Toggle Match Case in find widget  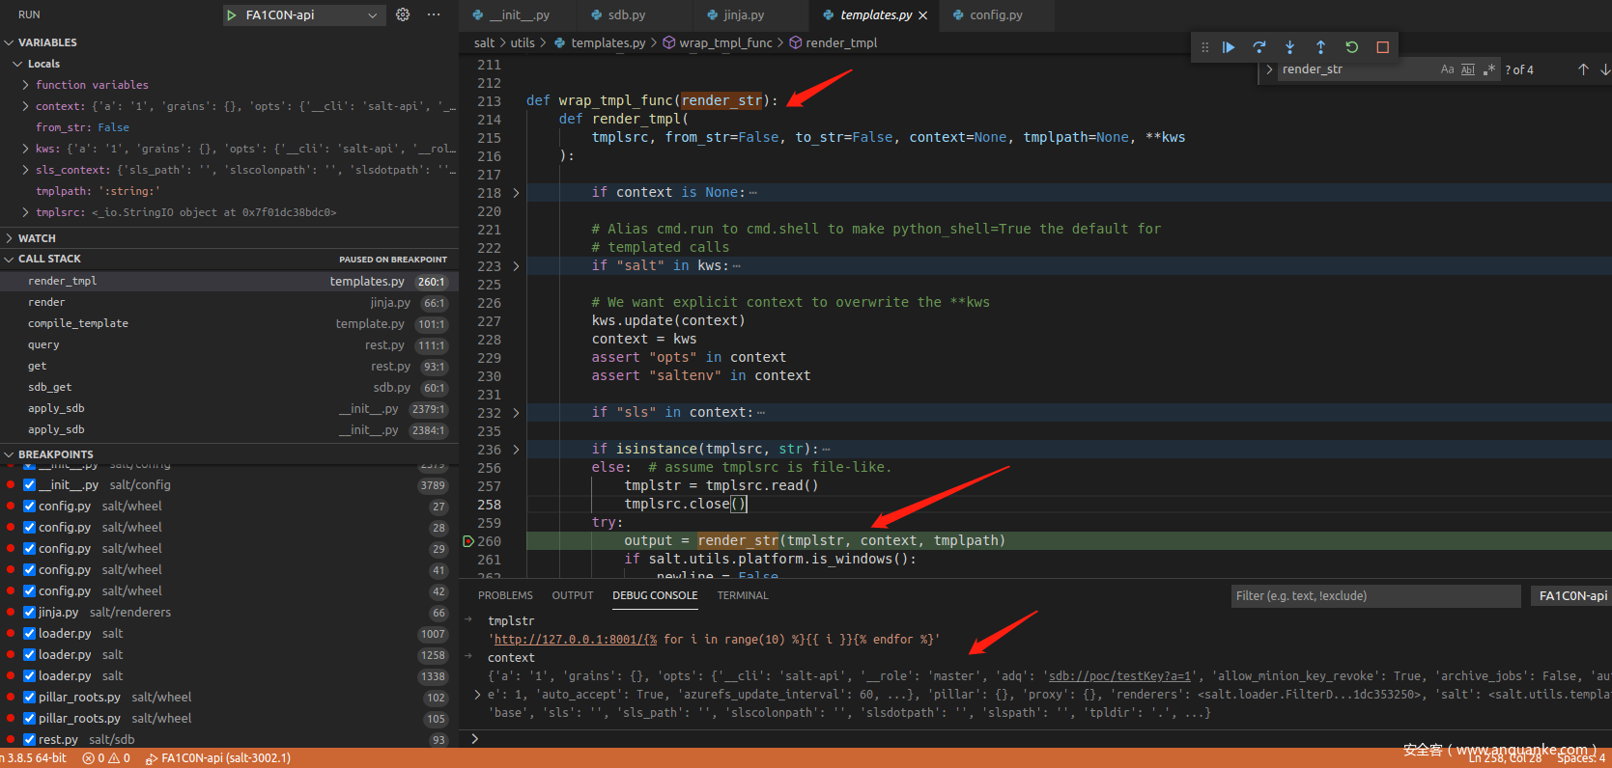click(1447, 69)
